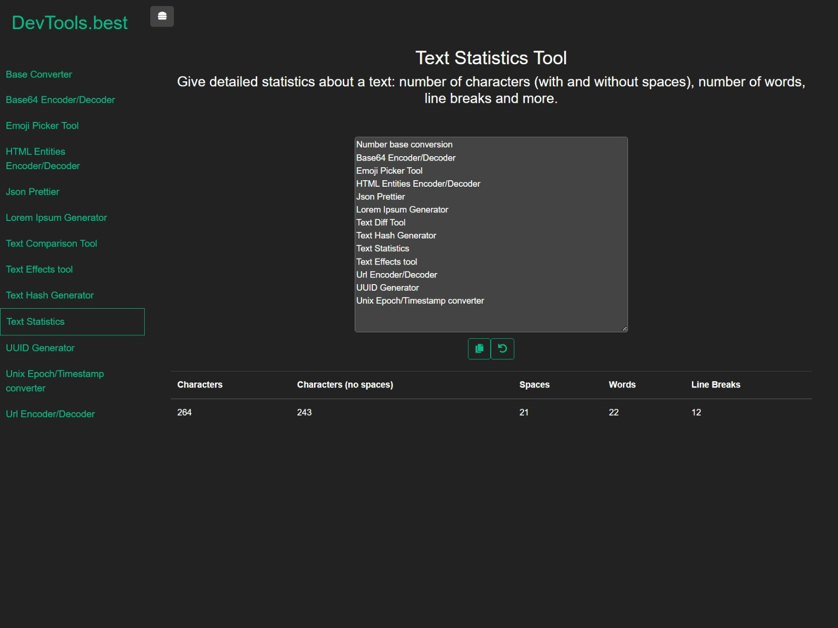Screen dimensions: 838x628
Task: Click the reset text icon button
Action: click(502, 349)
